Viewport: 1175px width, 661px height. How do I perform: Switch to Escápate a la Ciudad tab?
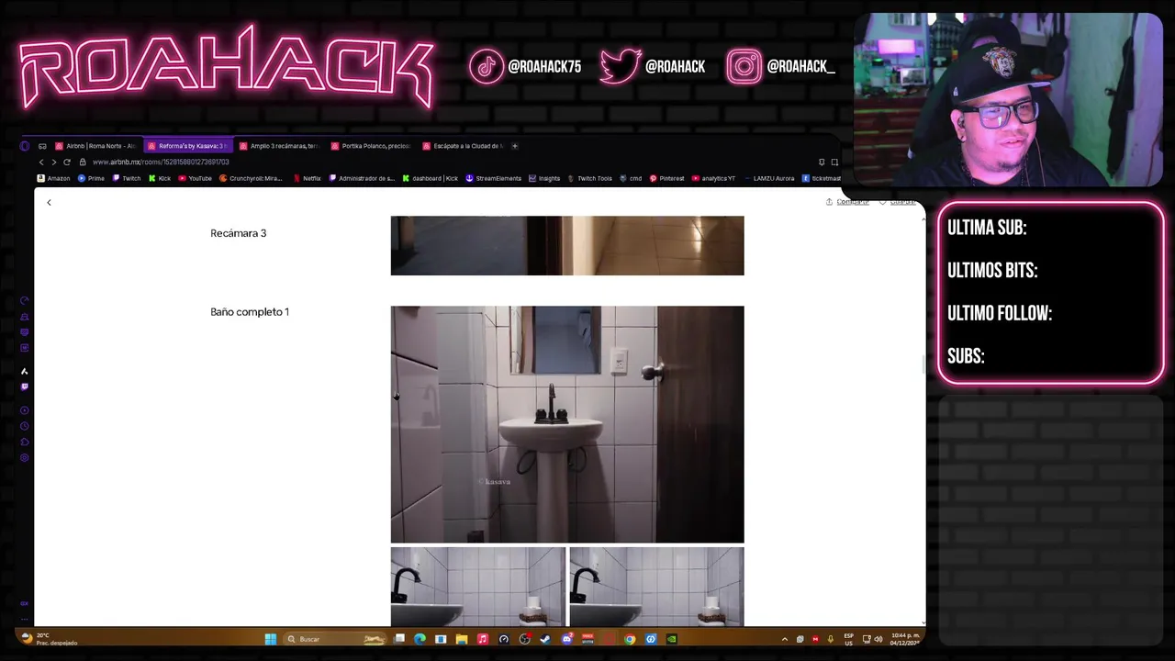pyautogui.click(x=463, y=146)
